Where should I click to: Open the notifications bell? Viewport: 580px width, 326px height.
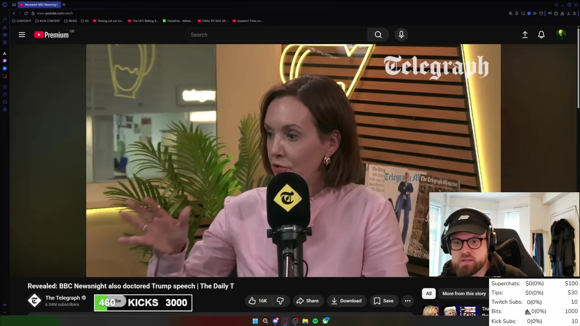(541, 34)
